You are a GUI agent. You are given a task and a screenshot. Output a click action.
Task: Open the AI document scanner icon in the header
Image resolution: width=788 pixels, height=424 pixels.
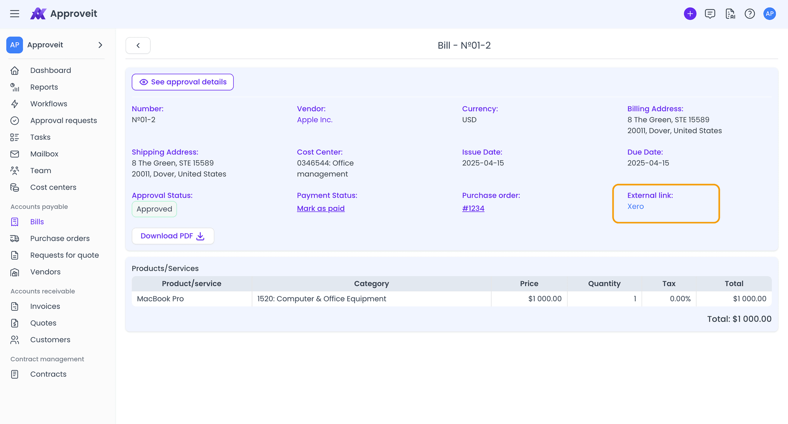(730, 13)
